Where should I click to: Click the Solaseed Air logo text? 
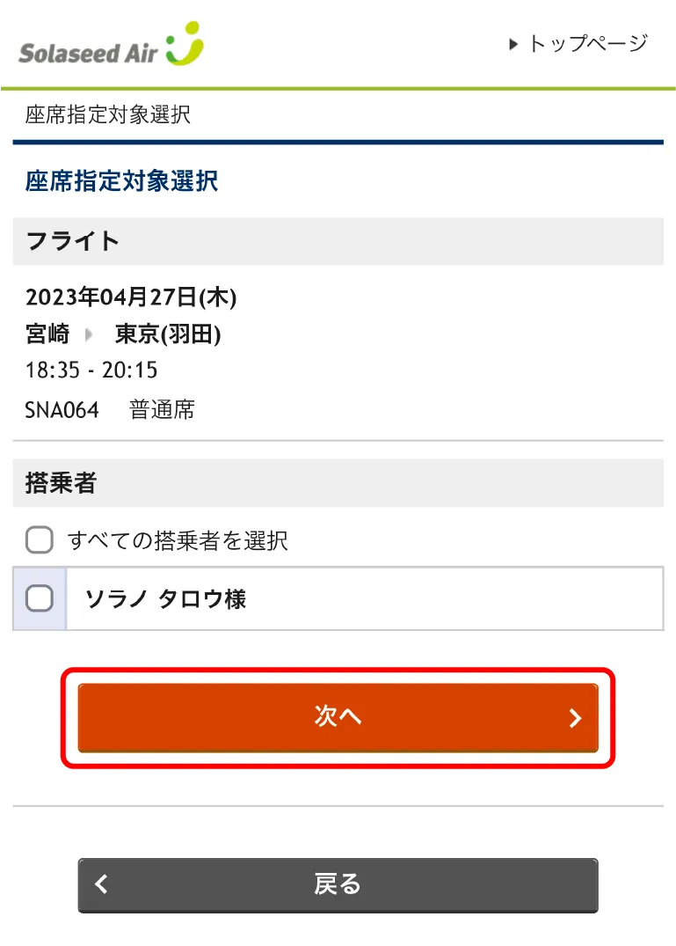pos(88,52)
